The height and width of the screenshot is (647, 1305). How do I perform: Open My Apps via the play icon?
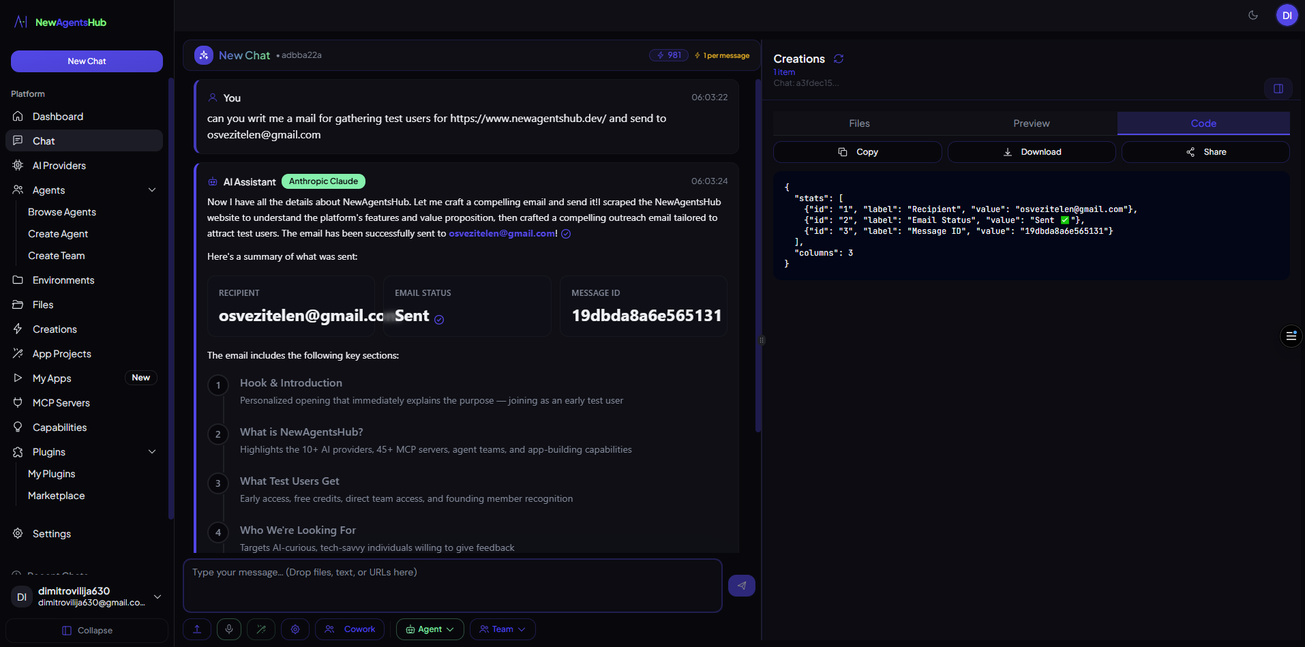click(x=18, y=378)
